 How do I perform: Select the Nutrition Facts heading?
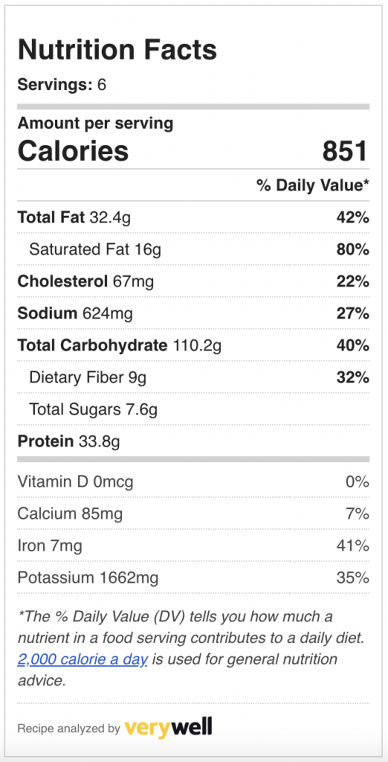[x=117, y=50]
